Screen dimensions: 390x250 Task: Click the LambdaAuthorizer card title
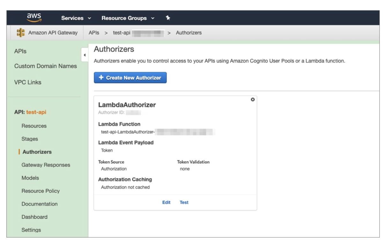(127, 105)
